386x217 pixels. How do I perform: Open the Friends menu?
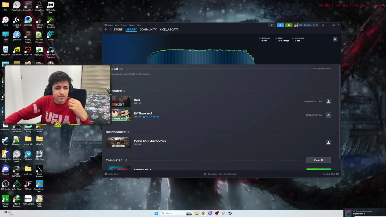(124, 25)
